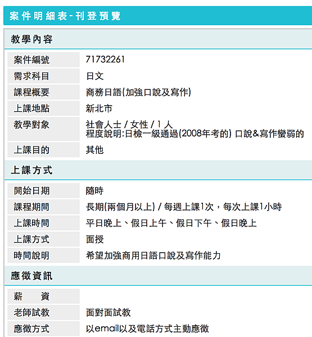Click the schedule text starting 平日晚上

point(171,223)
